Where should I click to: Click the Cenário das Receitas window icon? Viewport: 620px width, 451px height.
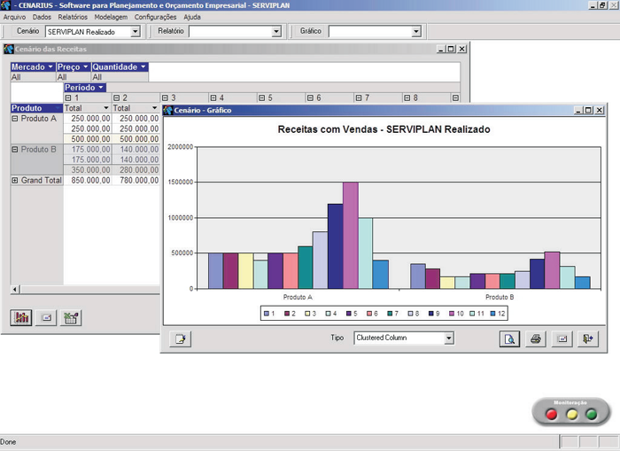point(8,49)
